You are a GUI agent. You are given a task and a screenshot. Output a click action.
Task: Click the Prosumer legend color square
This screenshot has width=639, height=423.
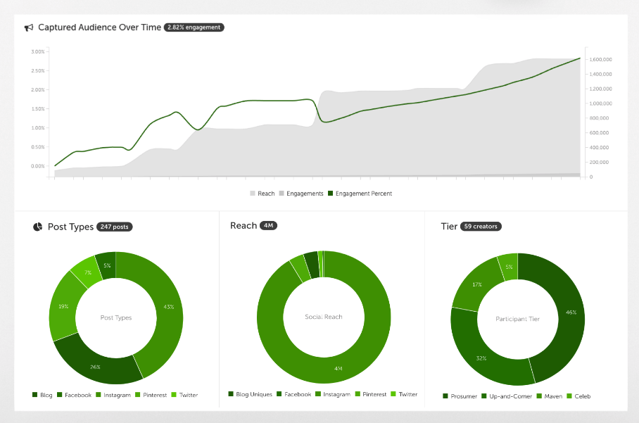click(x=445, y=396)
